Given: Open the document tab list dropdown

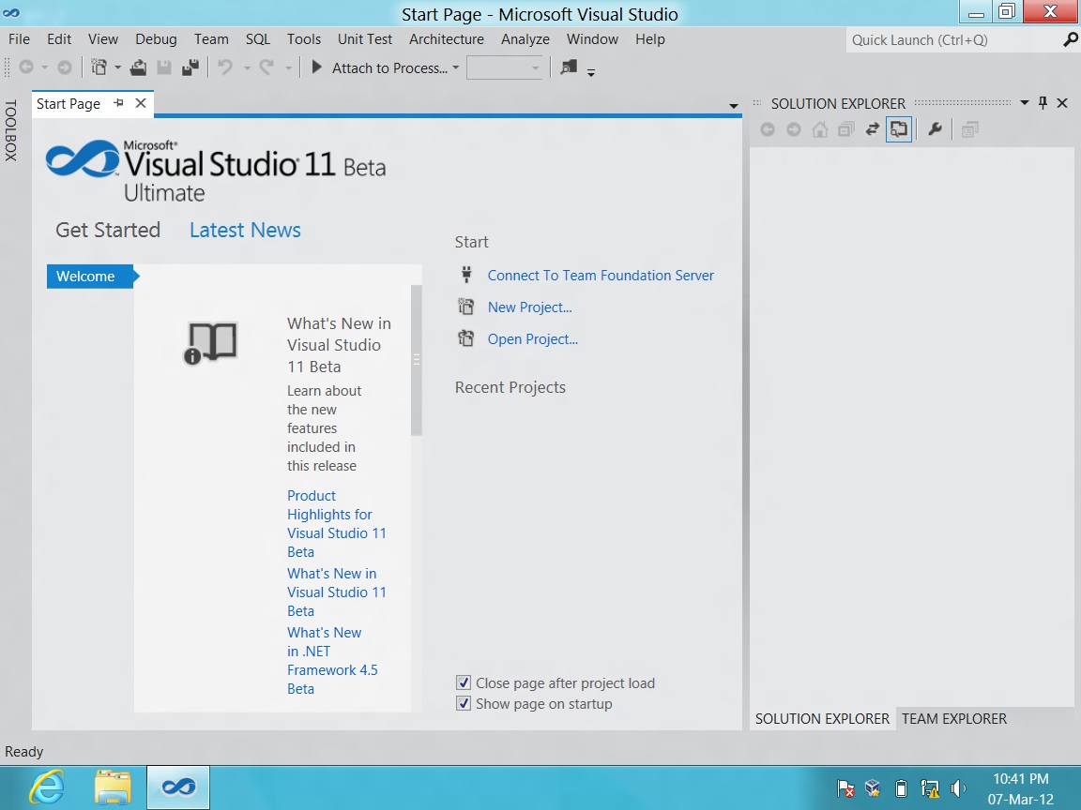Looking at the screenshot, I should point(734,105).
